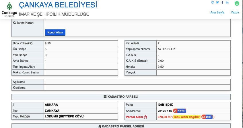This screenshot has height=128, width=243.
Task: Open the LinkedIn share icon
Action: click(x=227, y=3)
